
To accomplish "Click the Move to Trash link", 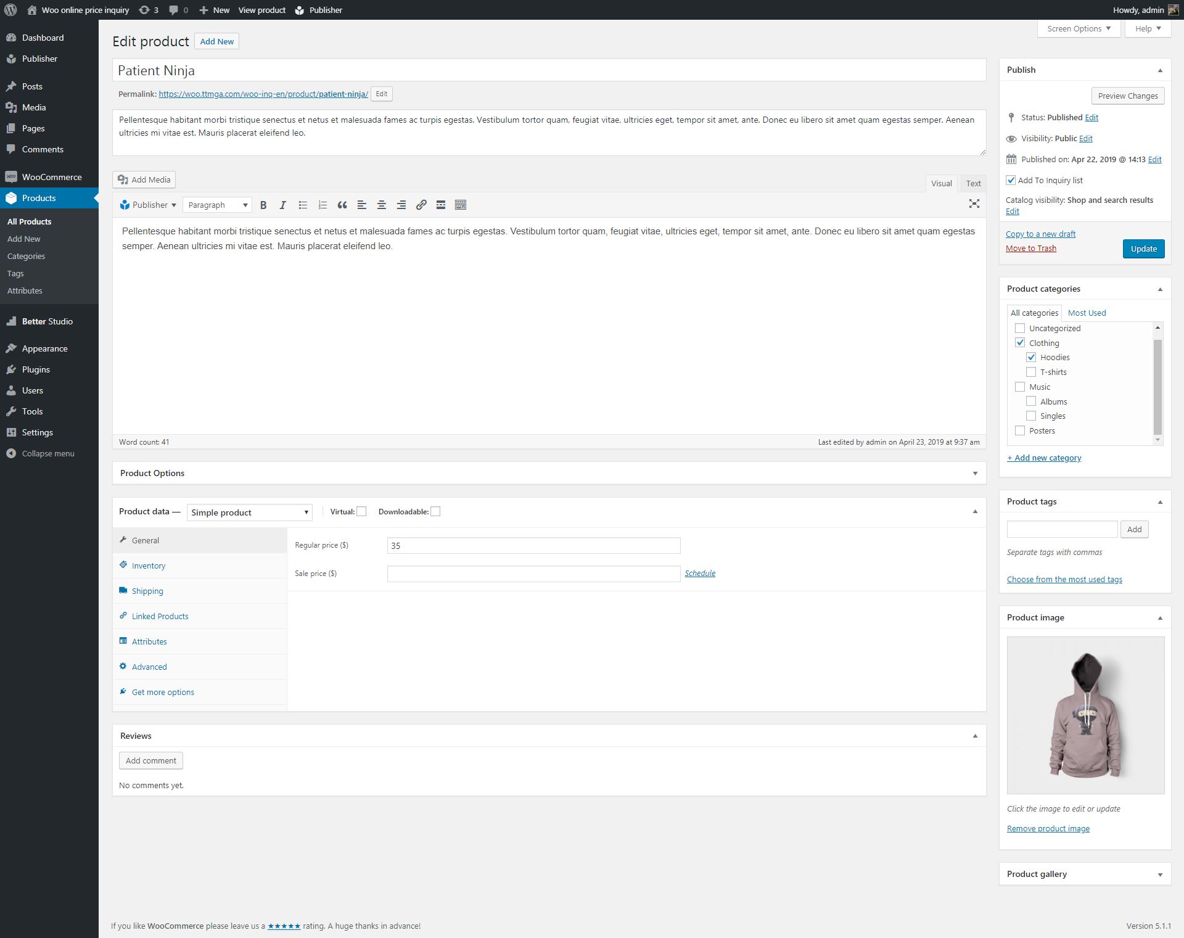I will click(x=1030, y=248).
